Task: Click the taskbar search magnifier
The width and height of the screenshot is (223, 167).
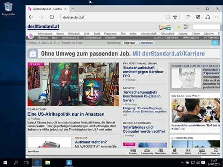Action: coord(16,162)
